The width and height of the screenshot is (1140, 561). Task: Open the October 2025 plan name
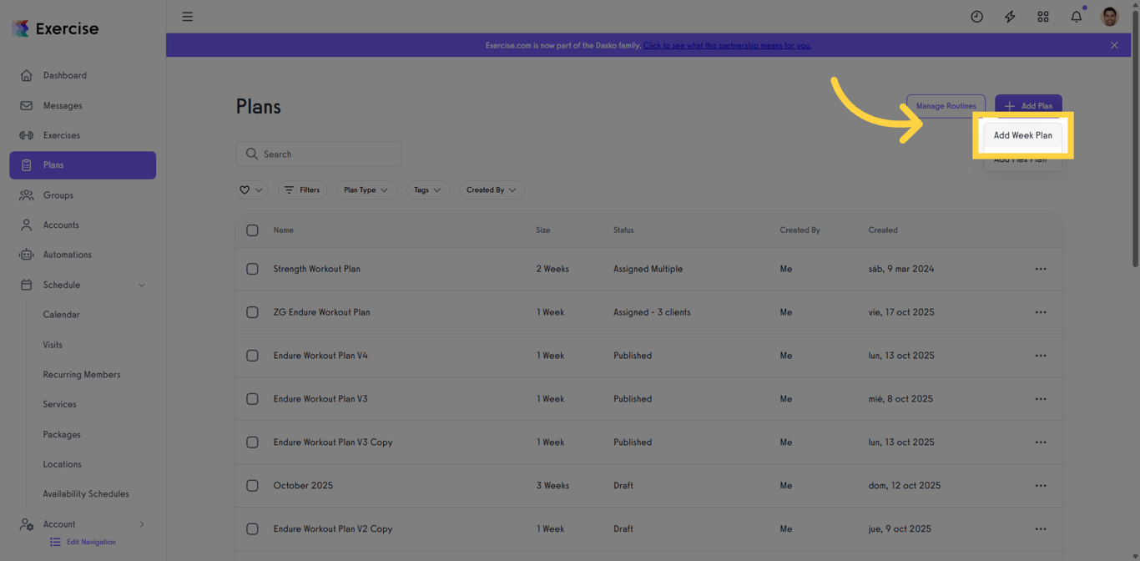click(303, 486)
